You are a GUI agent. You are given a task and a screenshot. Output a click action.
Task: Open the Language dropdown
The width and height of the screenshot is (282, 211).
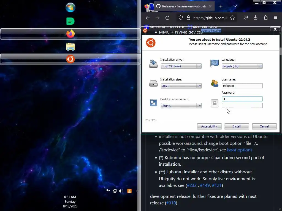point(242,66)
